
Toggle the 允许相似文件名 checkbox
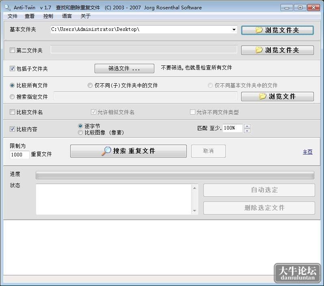pos(93,112)
